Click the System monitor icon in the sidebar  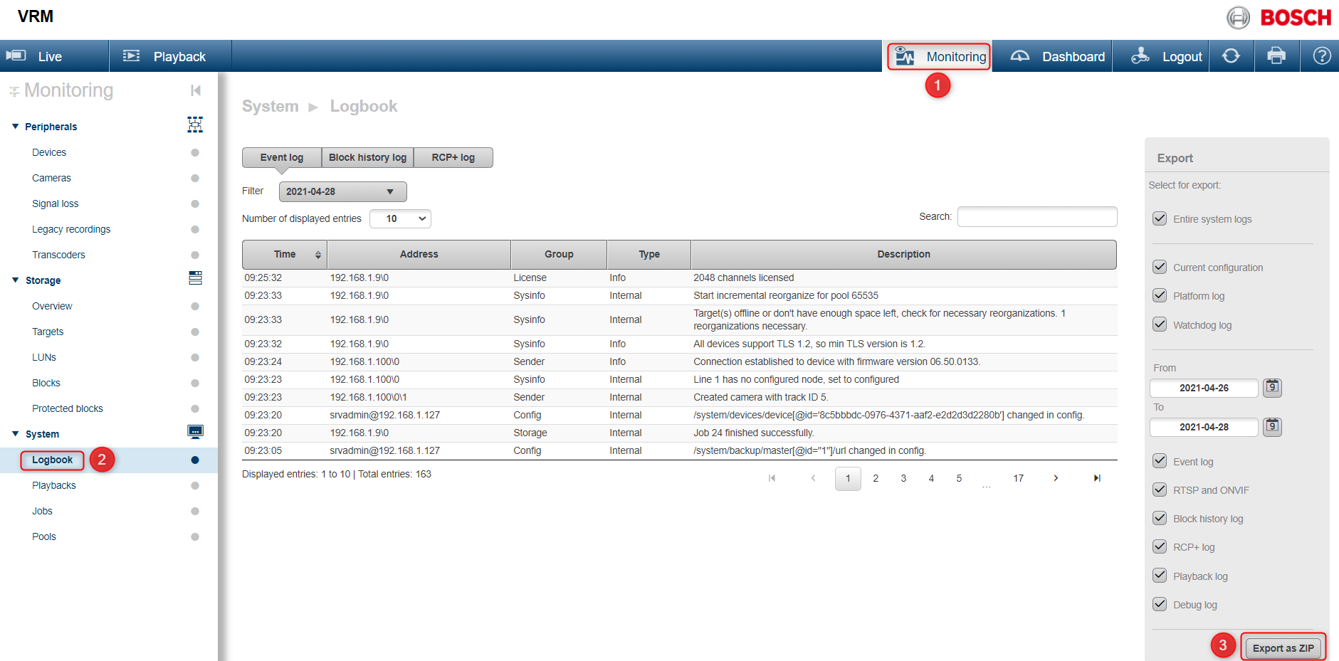[195, 432]
